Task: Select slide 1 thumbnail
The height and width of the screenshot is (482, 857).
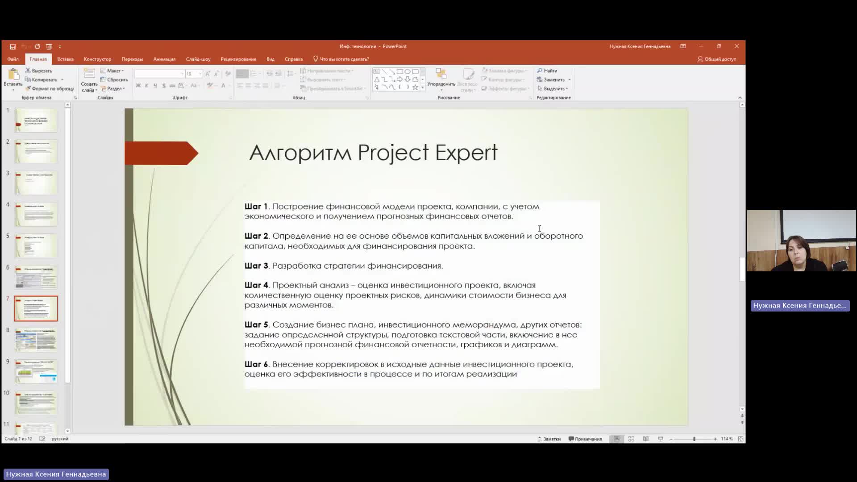Action: [x=36, y=120]
